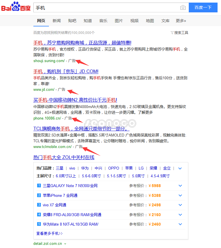Click rank 3 badge for vivo X7

[39, 205]
